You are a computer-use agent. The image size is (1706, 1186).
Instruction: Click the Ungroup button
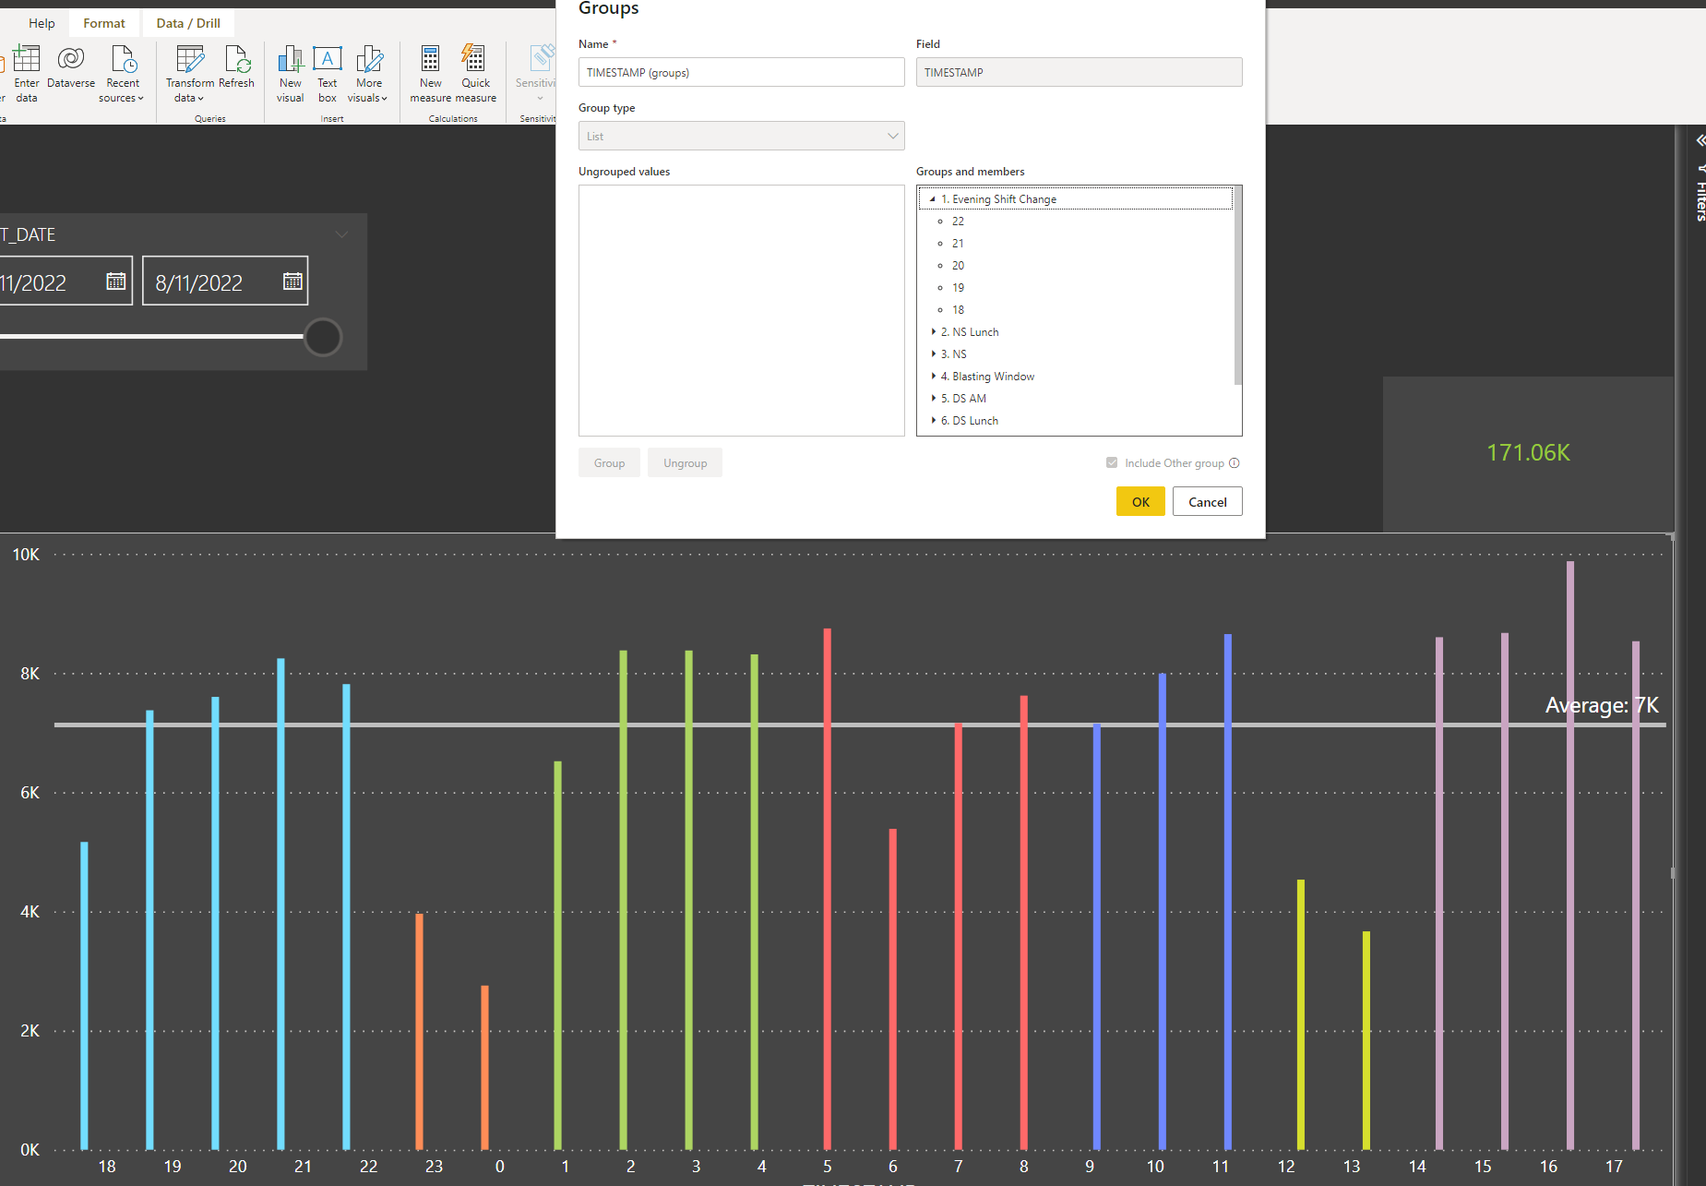(685, 462)
